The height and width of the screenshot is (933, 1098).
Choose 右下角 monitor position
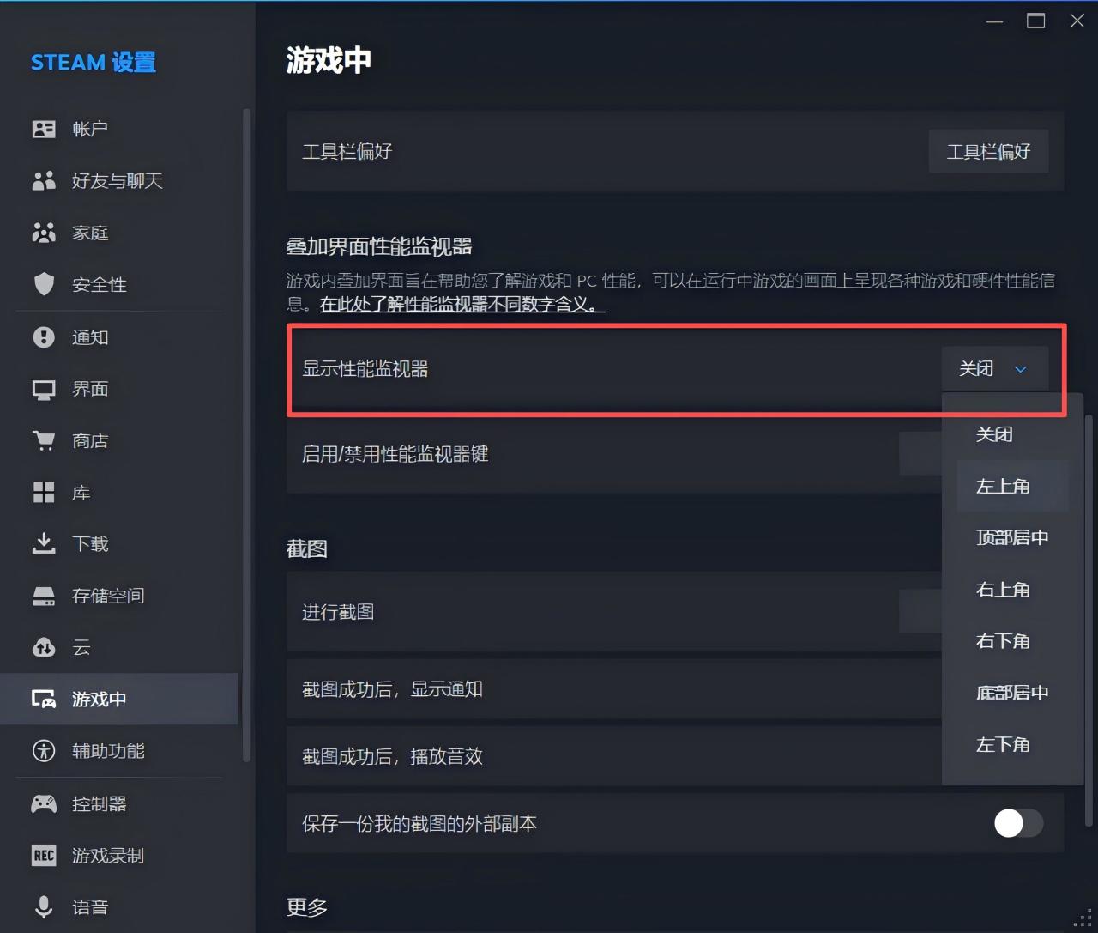click(1012, 641)
